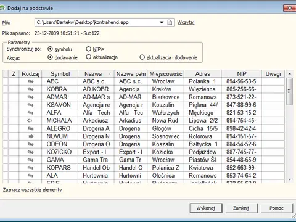Screen dimensions: 296x222
Task: Click the sync arrows icon in ADMAR row
Action: point(30,97)
